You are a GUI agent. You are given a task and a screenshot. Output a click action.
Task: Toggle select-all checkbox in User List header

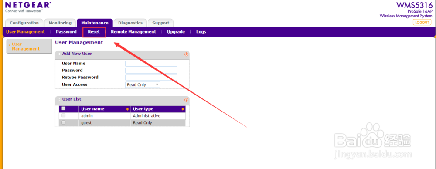pyautogui.click(x=63, y=108)
